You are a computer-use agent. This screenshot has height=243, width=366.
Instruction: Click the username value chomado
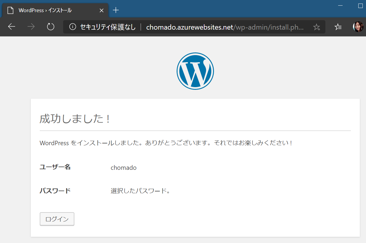124,168
